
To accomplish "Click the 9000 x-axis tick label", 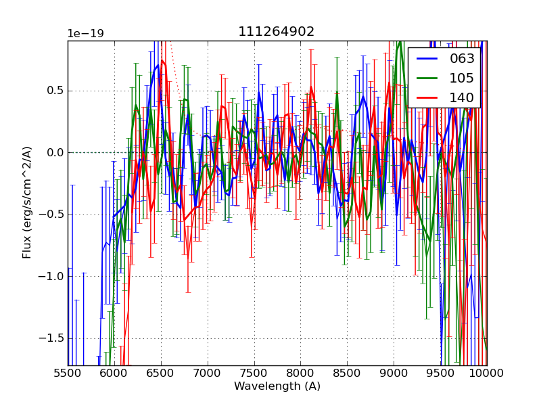I will click(x=394, y=373).
